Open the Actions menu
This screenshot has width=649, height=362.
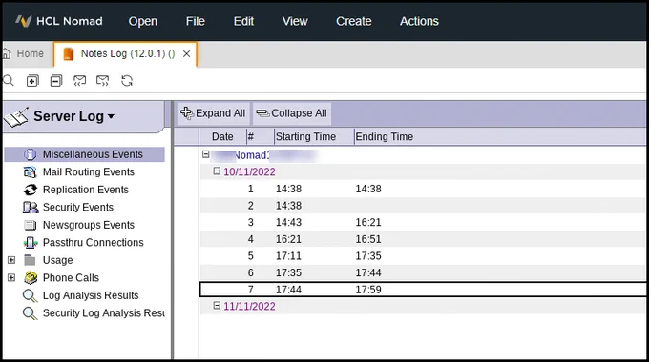pyautogui.click(x=419, y=21)
